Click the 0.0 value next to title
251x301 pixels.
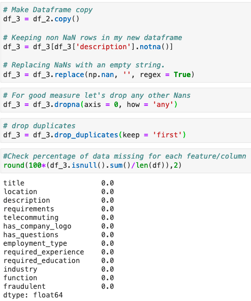(x=108, y=183)
